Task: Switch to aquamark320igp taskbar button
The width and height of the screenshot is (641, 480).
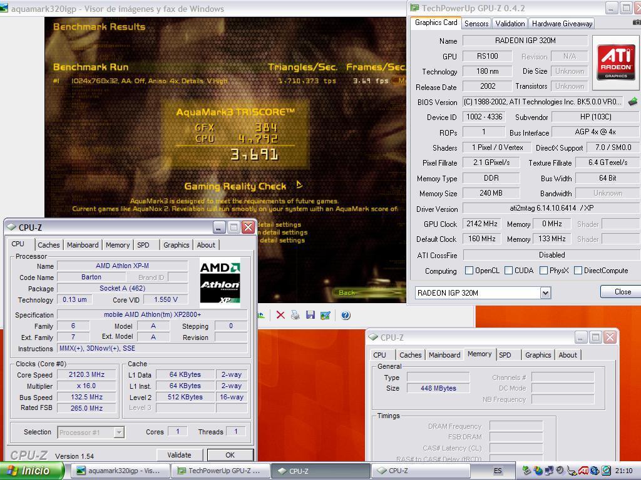Action: (121, 471)
